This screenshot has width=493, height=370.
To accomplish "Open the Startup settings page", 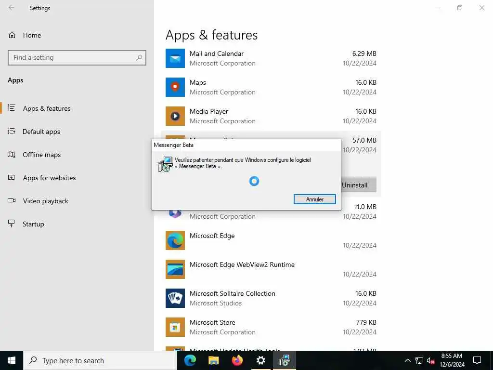I will click(33, 225).
